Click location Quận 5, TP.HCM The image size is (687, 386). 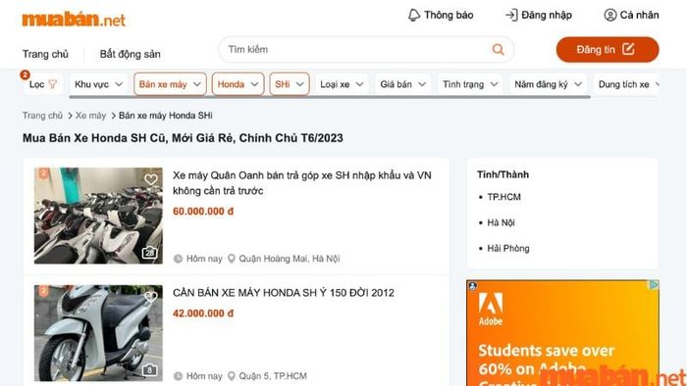point(273,375)
